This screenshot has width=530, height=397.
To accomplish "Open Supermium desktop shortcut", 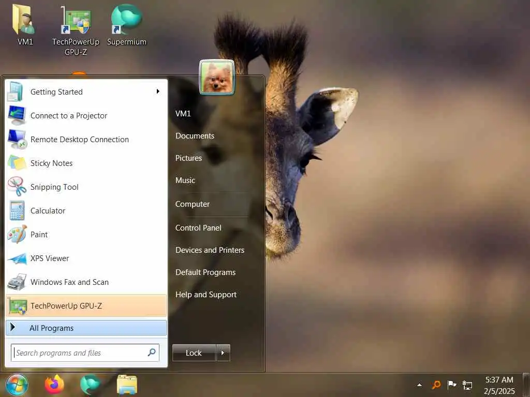I will pyautogui.click(x=126, y=25).
